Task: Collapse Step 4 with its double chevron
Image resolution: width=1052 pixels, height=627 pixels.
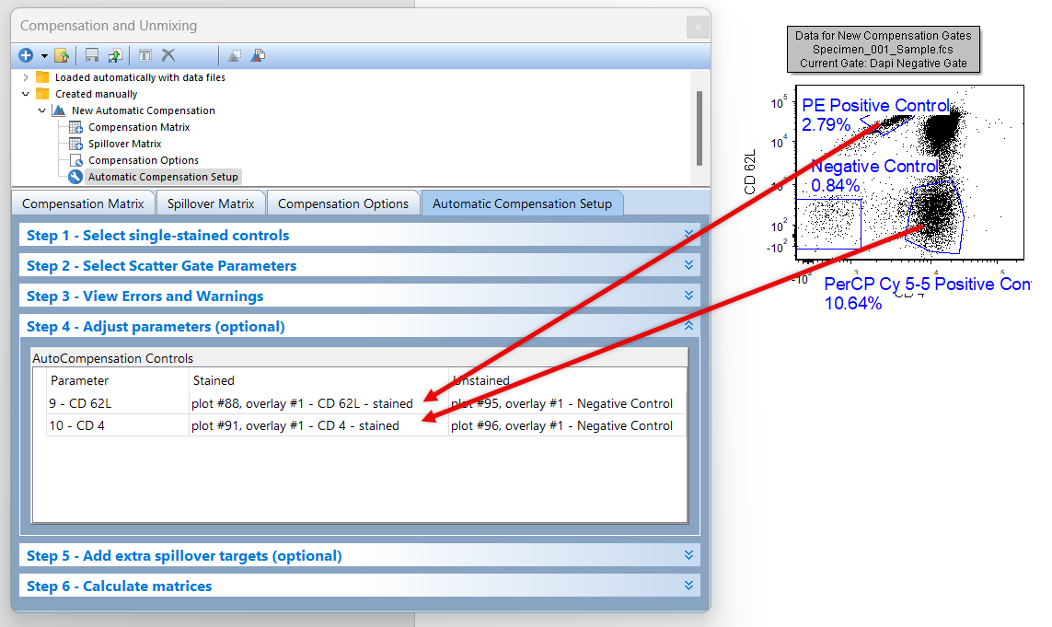Action: (688, 325)
